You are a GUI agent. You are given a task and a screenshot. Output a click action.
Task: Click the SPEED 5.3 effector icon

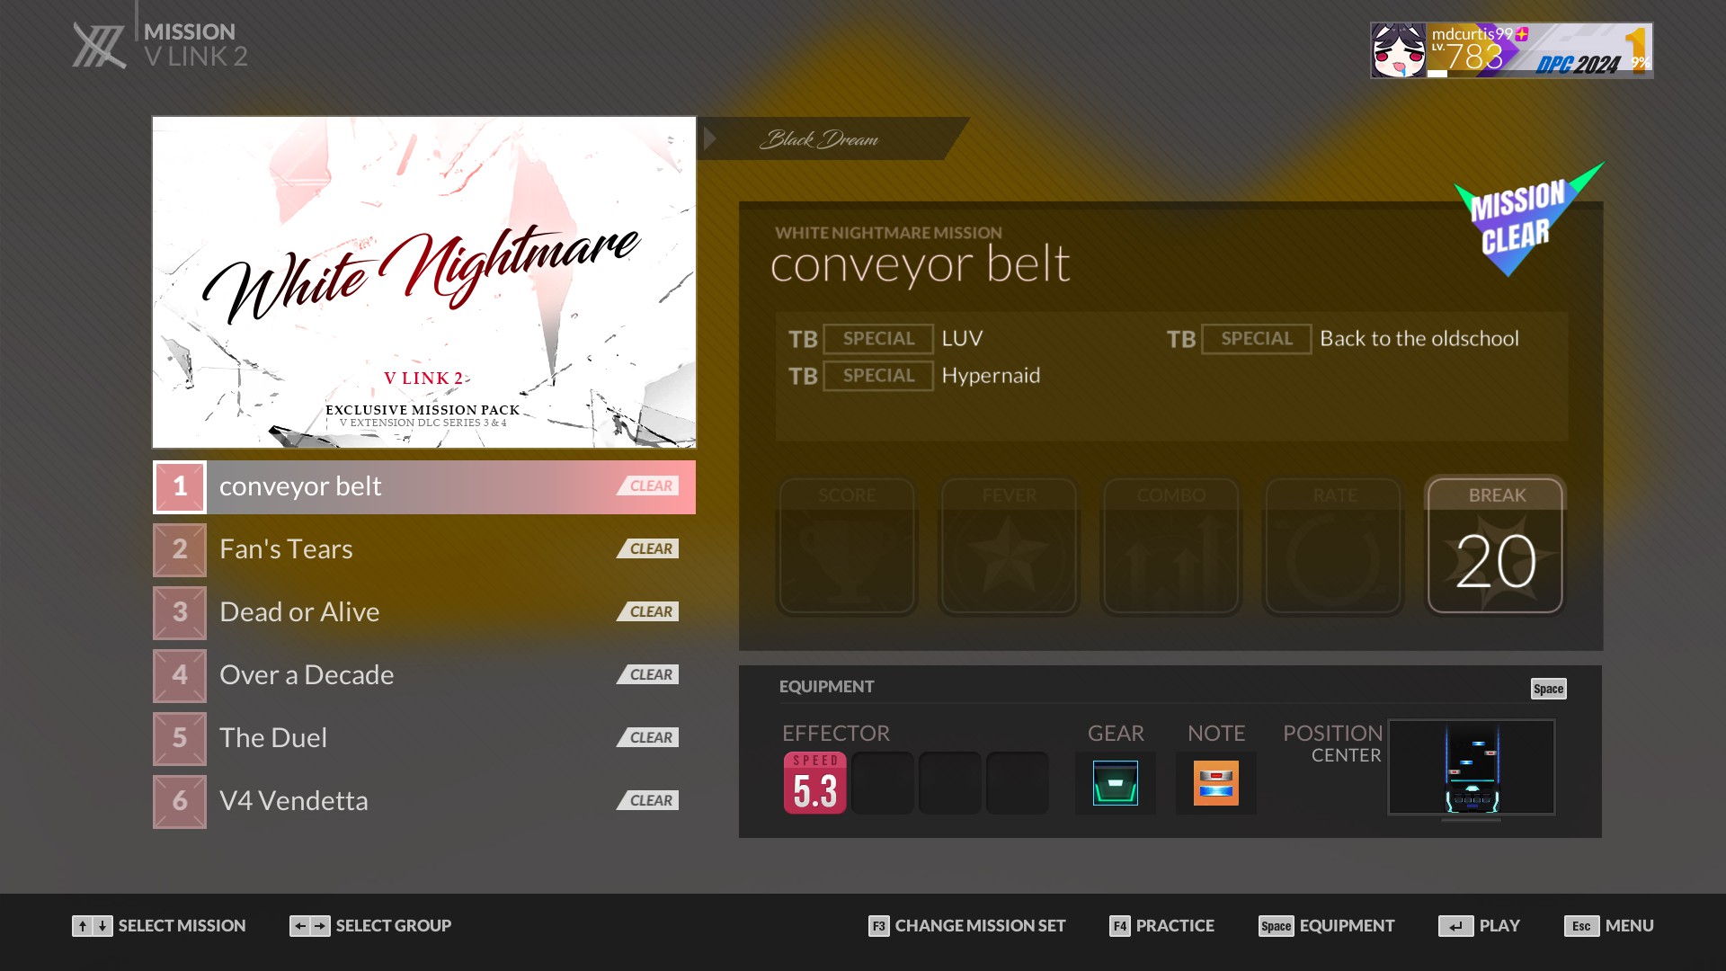click(x=814, y=782)
